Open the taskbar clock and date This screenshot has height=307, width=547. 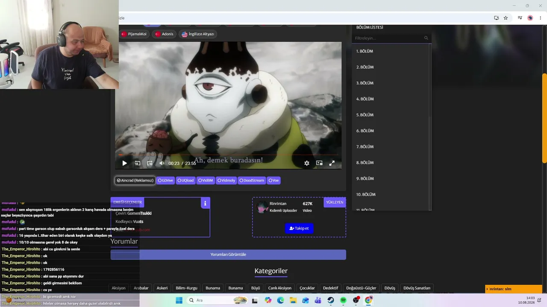(526, 300)
